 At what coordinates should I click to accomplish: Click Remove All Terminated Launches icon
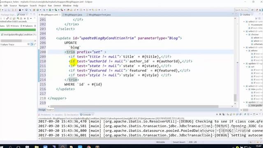click(224, 114)
